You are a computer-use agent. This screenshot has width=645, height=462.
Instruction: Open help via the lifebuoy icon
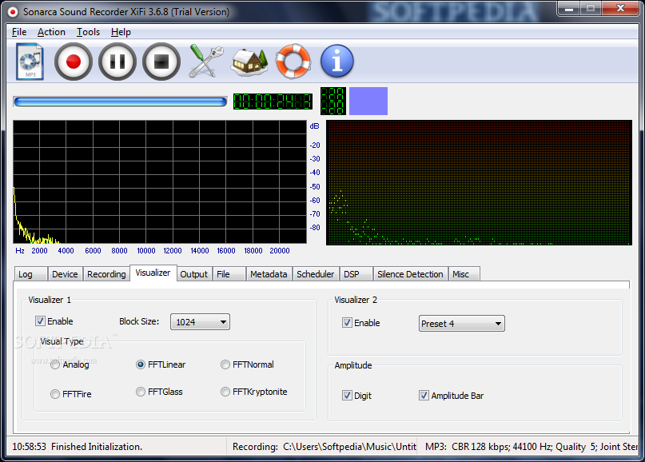tap(293, 62)
